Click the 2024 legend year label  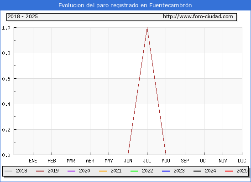210,171
